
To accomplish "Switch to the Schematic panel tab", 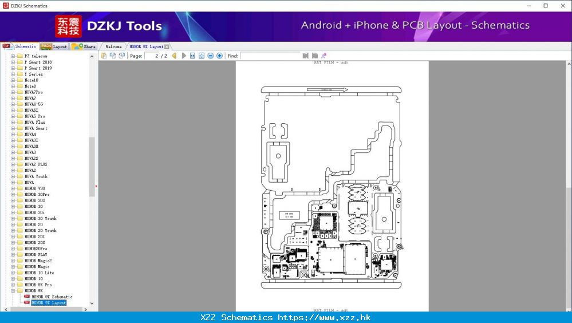I will coord(19,46).
